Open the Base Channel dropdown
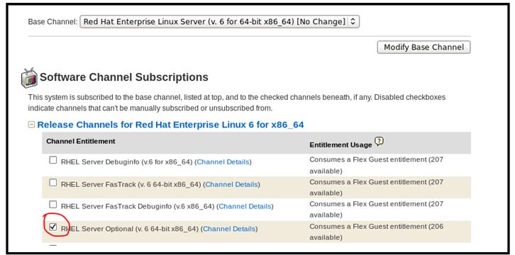This screenshot has height=255, width=515. (x=219, y=22)
